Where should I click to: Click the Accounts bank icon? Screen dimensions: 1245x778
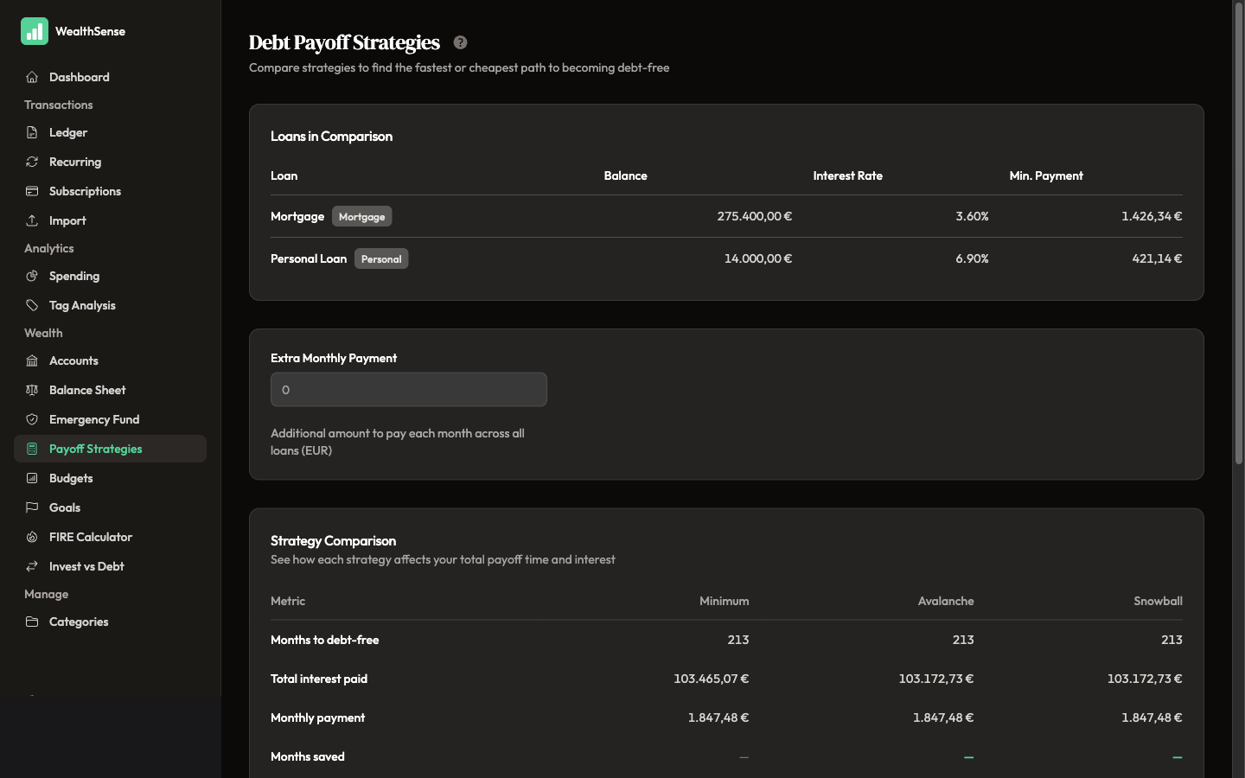point(32,360)
